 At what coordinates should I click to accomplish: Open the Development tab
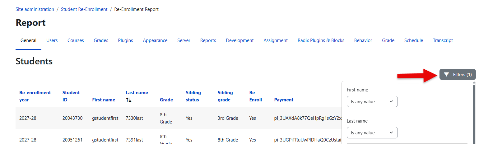[x=240, y=40]
